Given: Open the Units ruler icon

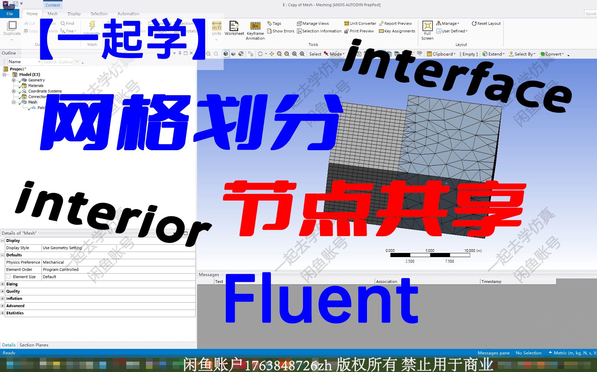Looking at the screenshot, I should pyautogui.click(x=217, y=26).
